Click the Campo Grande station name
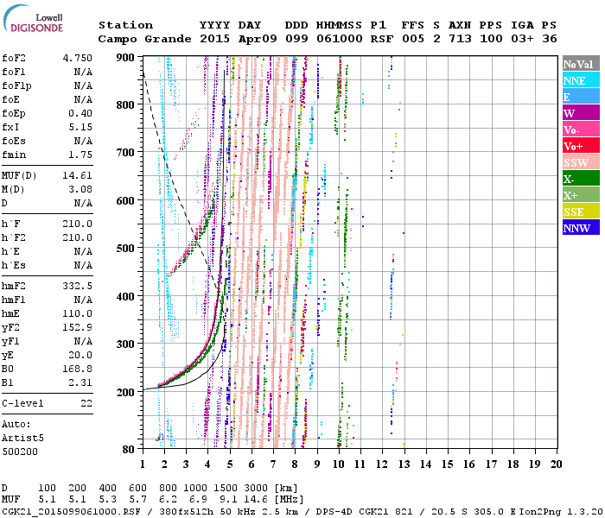This screenshot has height=518, width=605. 144,39
